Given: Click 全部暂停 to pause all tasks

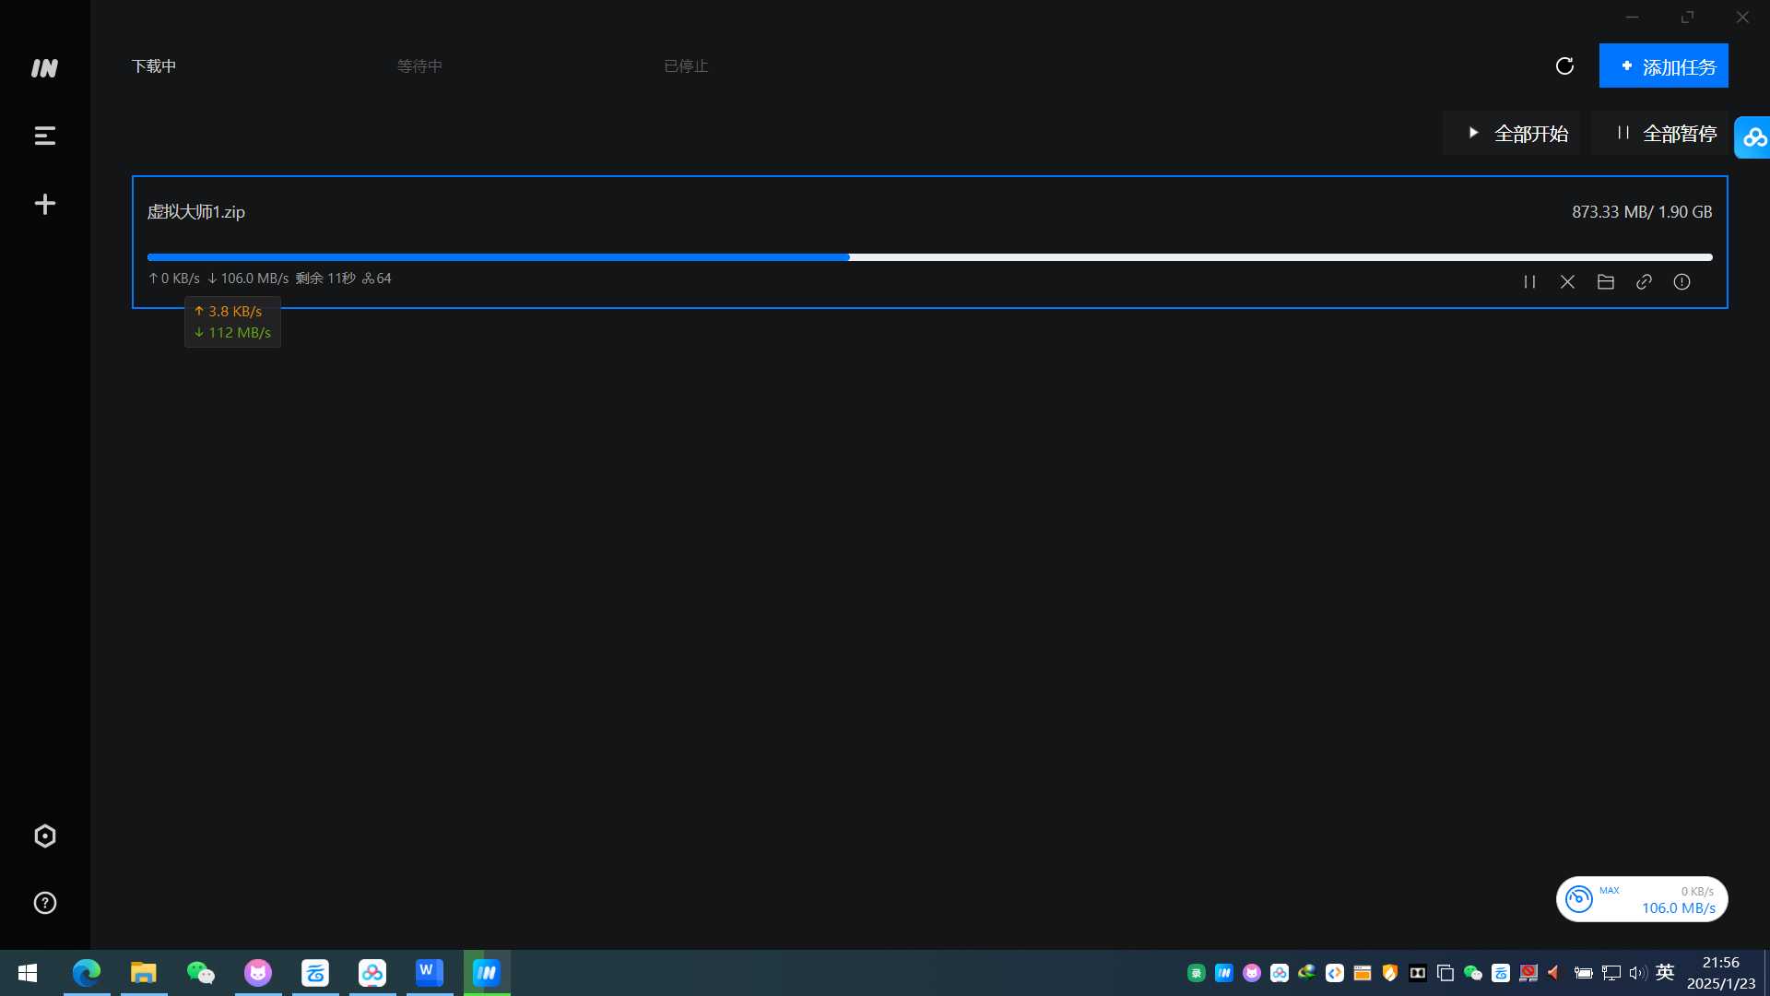Looking at the screenshot, I should pos(1659,134).
